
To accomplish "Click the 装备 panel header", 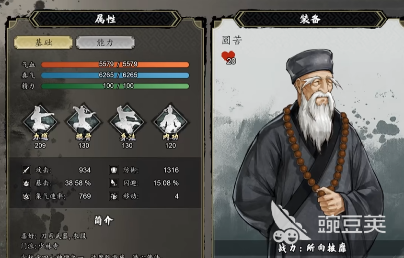I will click(310, 19).
